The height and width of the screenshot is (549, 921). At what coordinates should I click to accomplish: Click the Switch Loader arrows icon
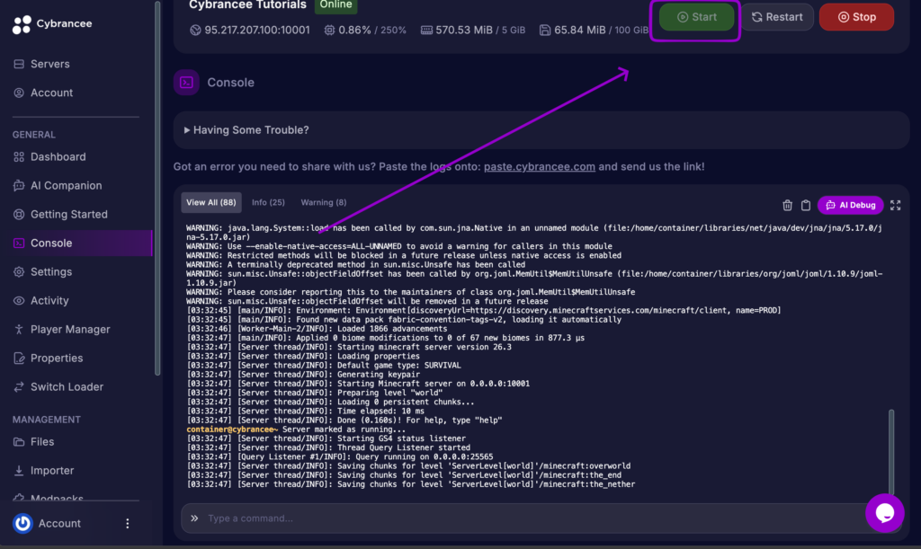(19, 386)
